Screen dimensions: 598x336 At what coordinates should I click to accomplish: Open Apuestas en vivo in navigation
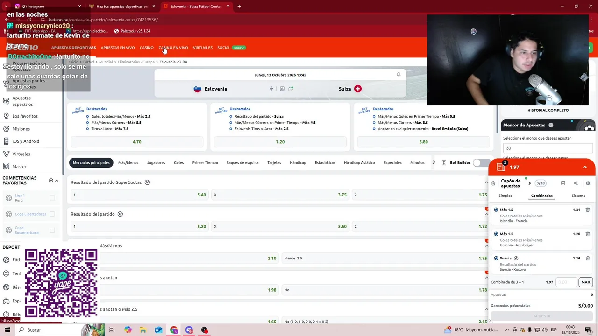118,48
